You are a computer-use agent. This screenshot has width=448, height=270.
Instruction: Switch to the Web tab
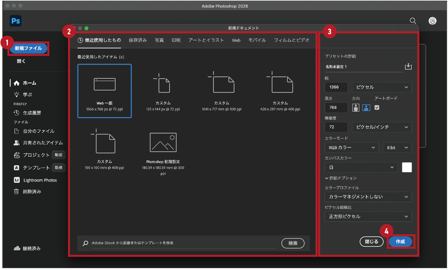(236, 41)
